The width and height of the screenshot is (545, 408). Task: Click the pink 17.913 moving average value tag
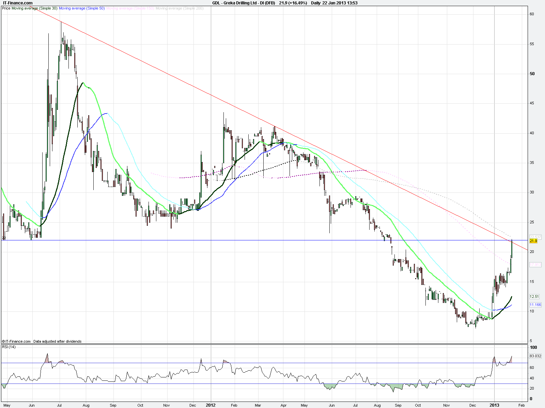click(x=535, y=265)
